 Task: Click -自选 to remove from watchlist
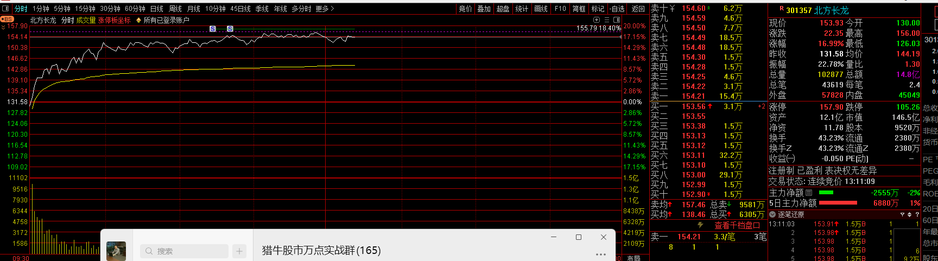coord(617,9)
